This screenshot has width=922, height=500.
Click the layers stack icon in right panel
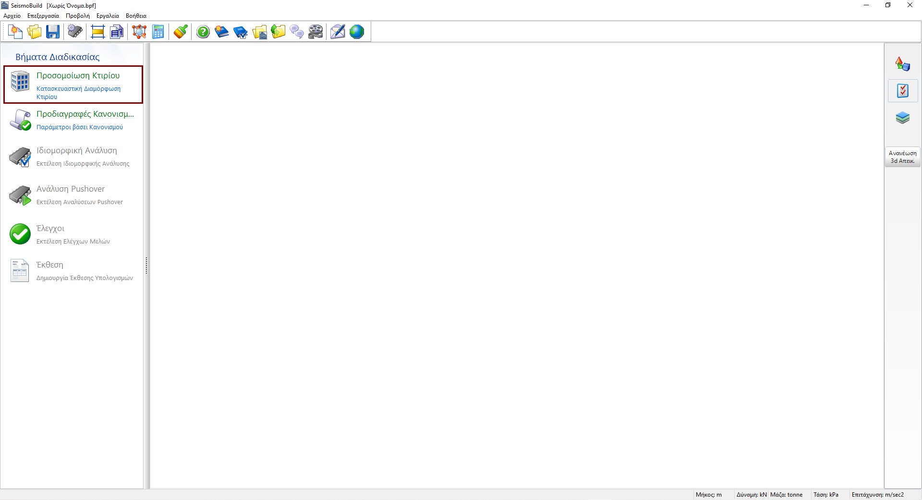pos(903,118)
